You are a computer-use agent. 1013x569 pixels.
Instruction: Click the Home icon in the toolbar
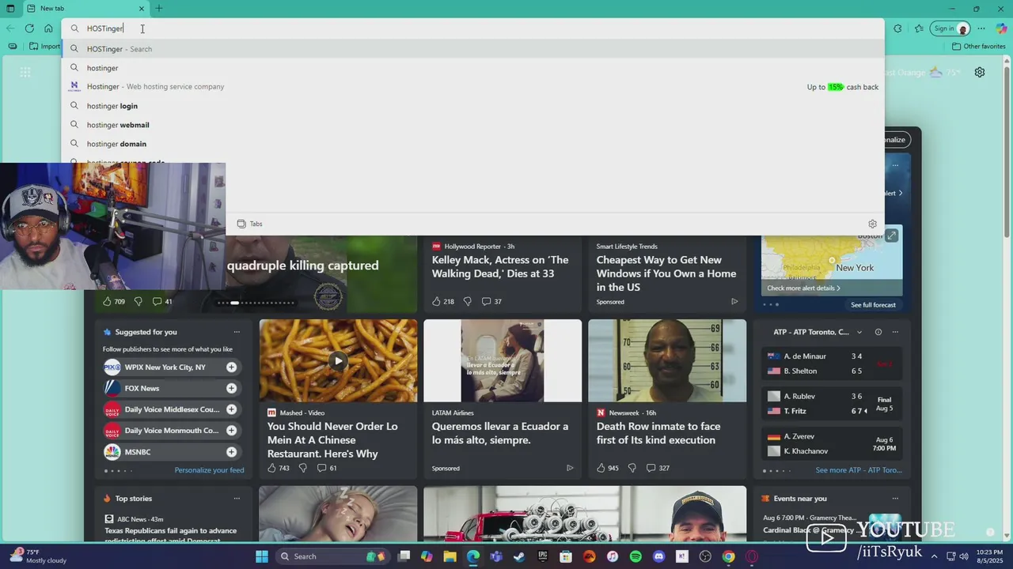click(48, 28)
